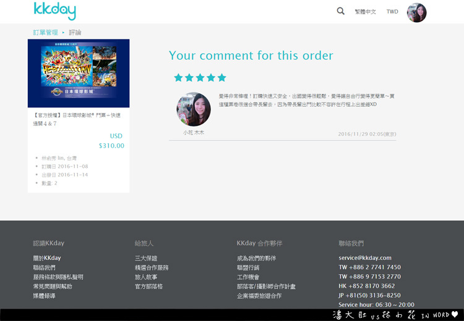464x321 pixels.
Task: Click the JP +81(50) 3136-8250 number
Action: pos(369,295)
